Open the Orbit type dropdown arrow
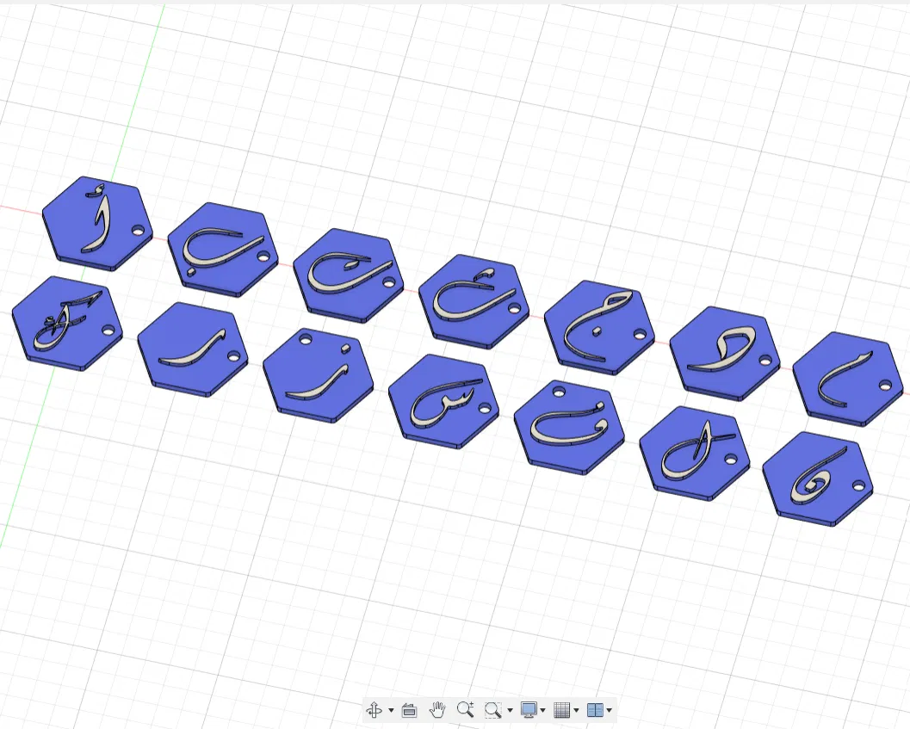Viewport: 910px width, 729px height. tap(391, 710)
